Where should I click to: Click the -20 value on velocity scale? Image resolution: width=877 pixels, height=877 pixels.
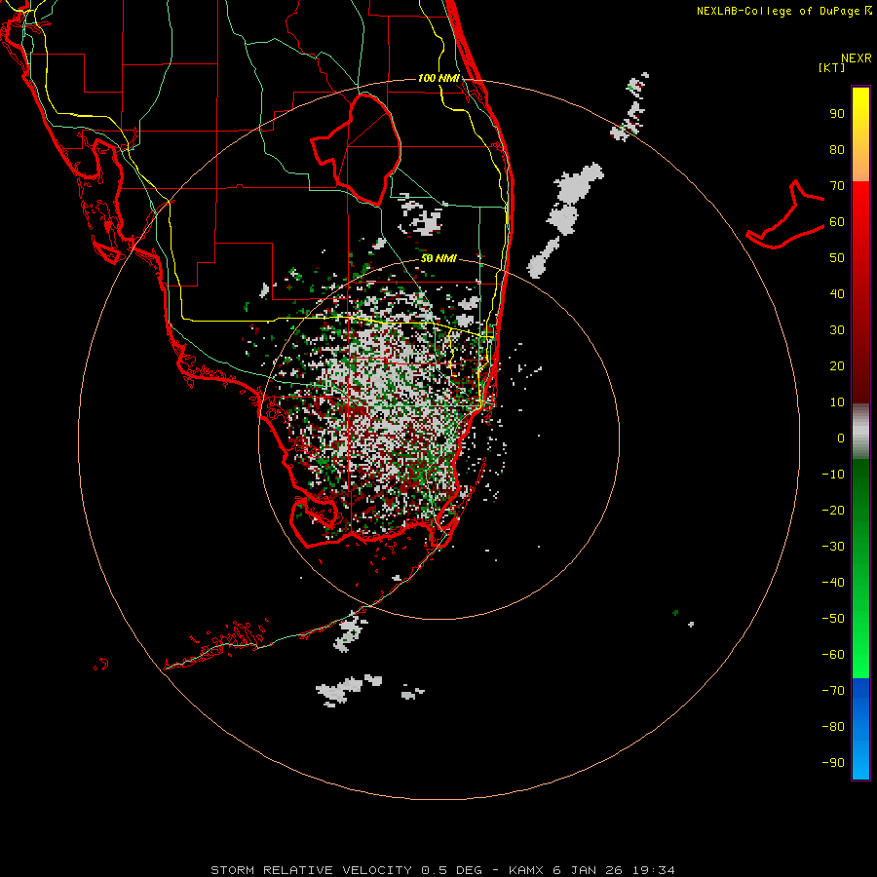[x=833, y=511]
